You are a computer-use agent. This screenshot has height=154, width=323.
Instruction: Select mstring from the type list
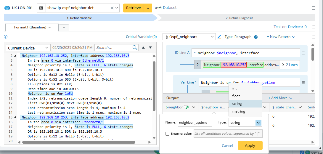click(239, 111)
